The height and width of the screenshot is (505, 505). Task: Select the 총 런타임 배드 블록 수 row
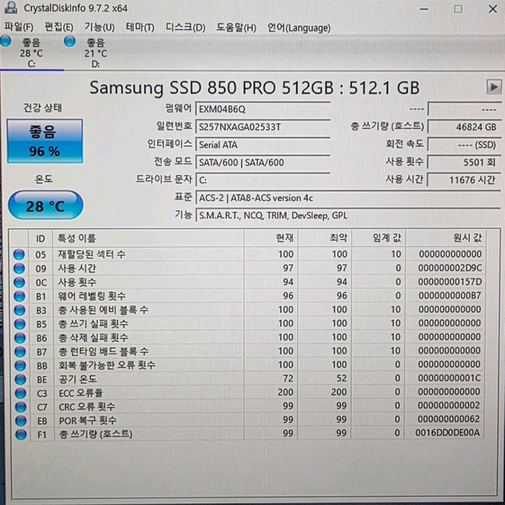pyautogui.click(x=248, y=351)
